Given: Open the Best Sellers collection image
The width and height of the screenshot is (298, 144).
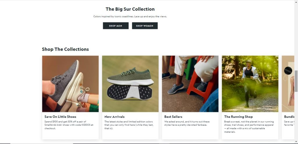Looking at the screenshot, I should [190, 84].
